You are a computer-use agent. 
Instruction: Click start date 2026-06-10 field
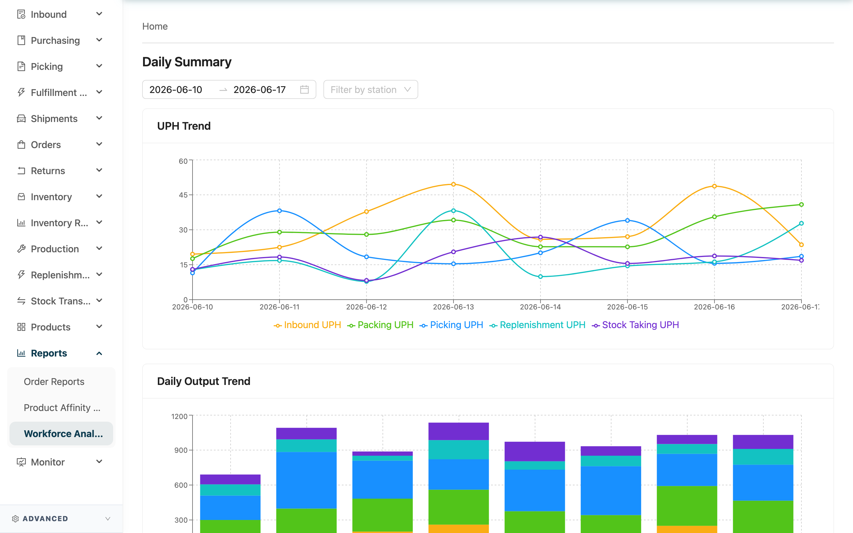tap(176, 90)
